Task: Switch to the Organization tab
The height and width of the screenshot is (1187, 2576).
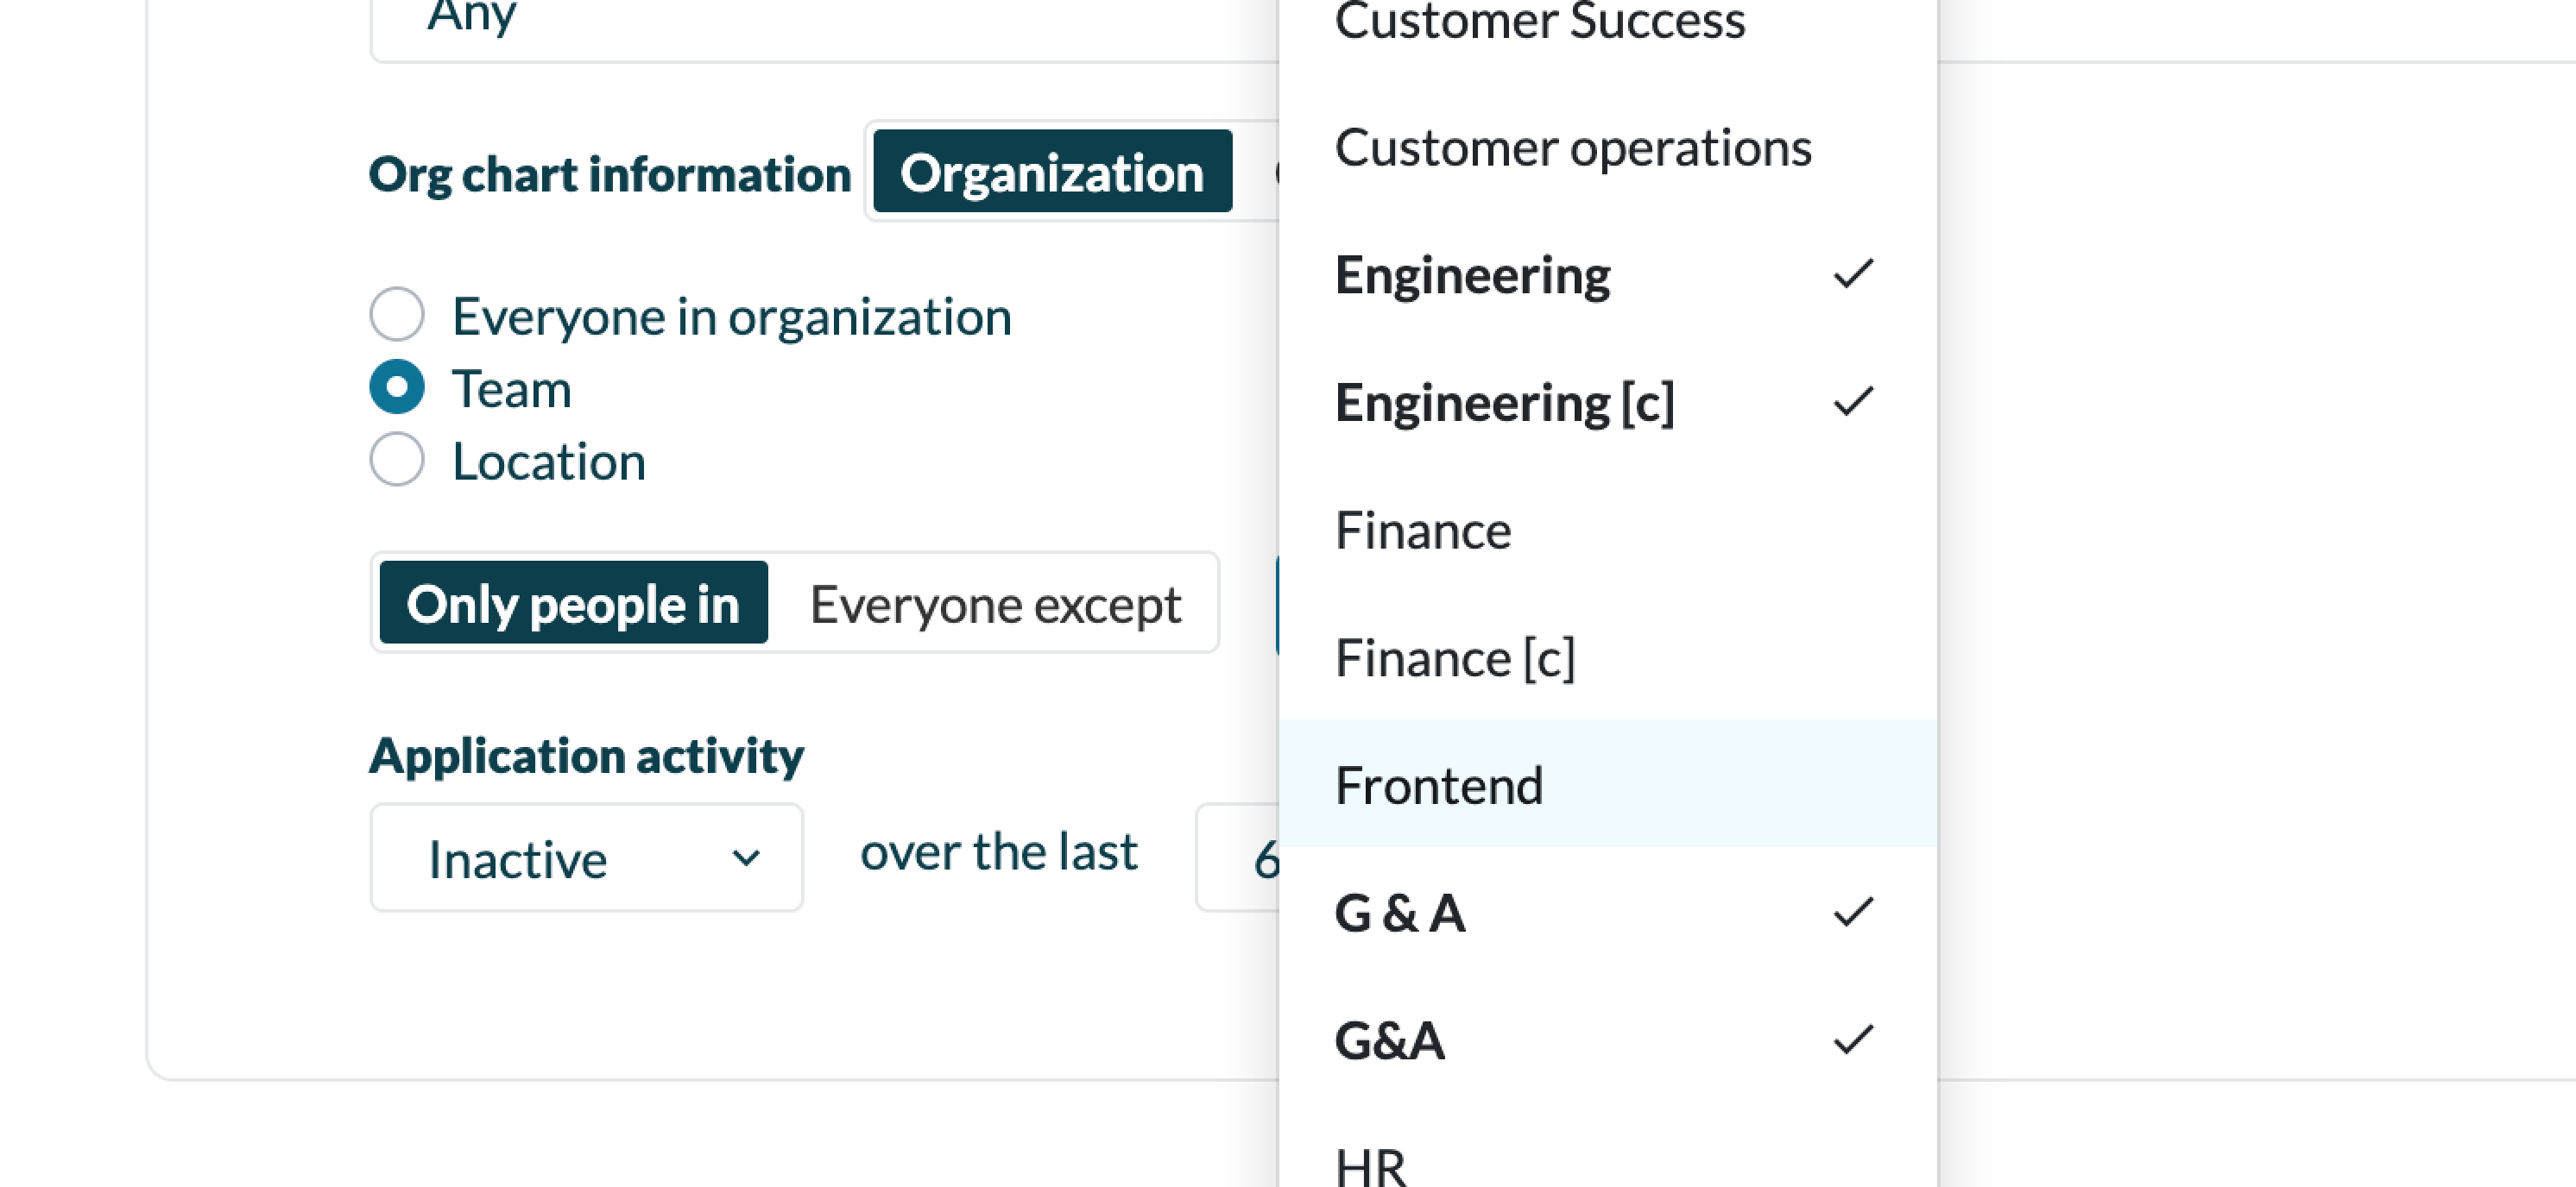Action: tap(1052, 172)
